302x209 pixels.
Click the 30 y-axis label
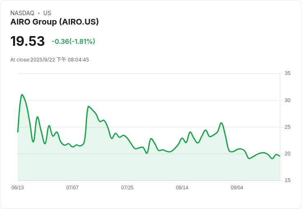(287, 100)
